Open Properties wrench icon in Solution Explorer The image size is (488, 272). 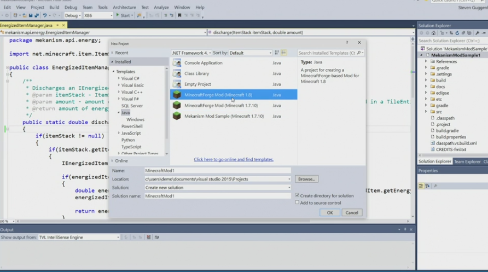pyautogui.click(x=478, y=33)
